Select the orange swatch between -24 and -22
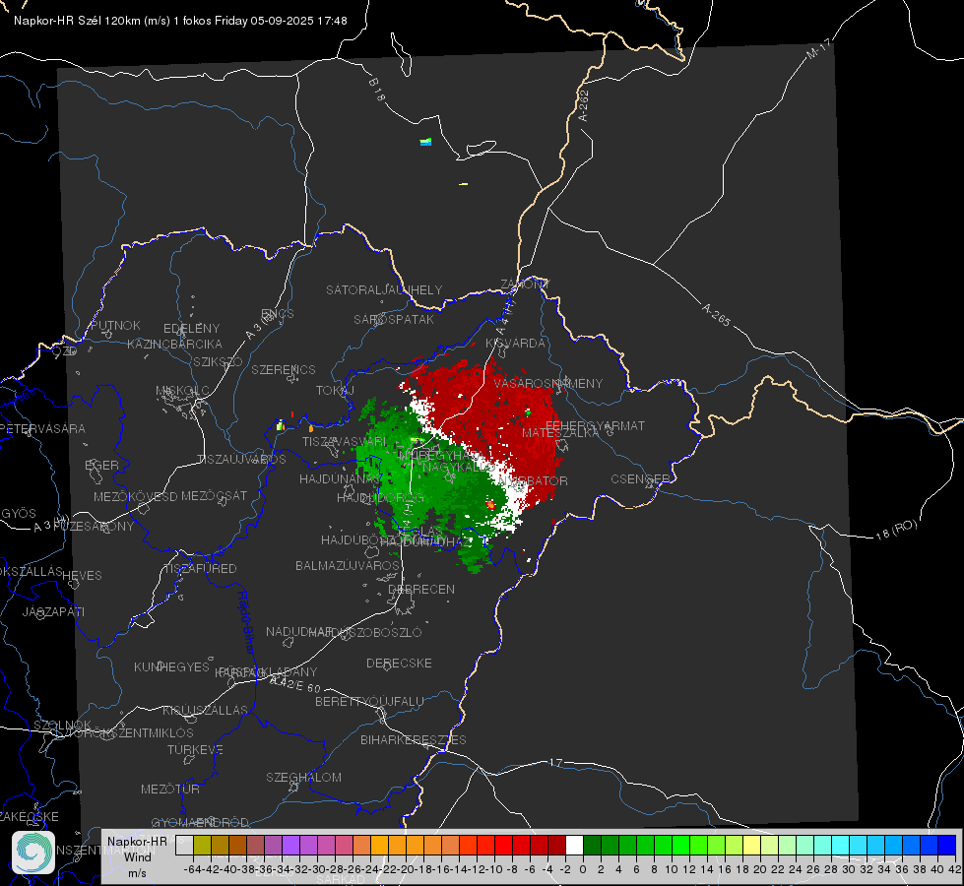 [x=379, y=846]
